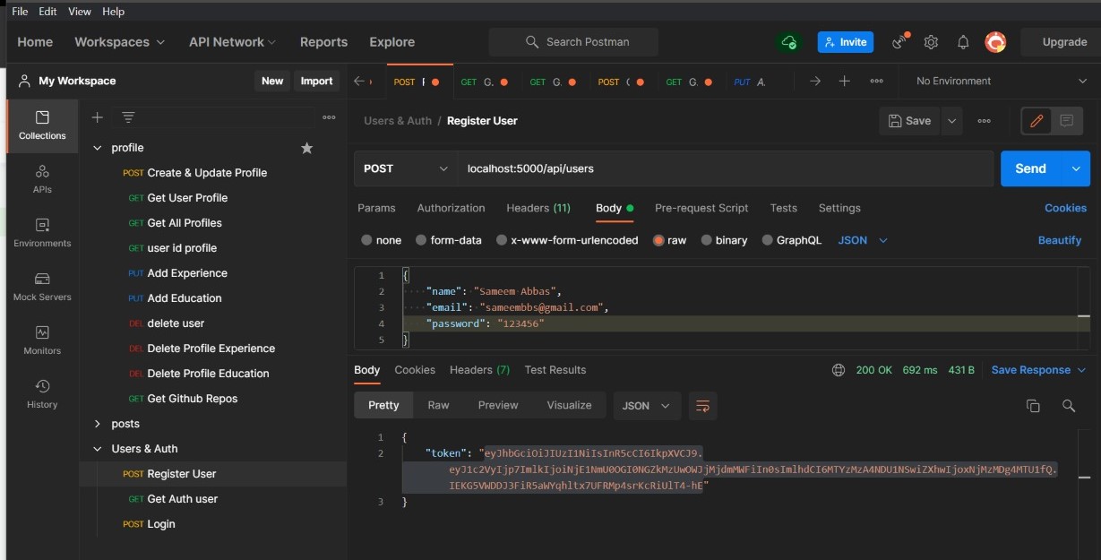Open the History sidebar panel

[42, 394]
